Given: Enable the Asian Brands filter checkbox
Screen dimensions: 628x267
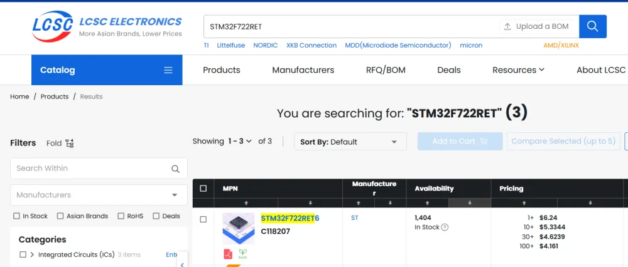Looking at the screenshot, I should click(60, 216).
